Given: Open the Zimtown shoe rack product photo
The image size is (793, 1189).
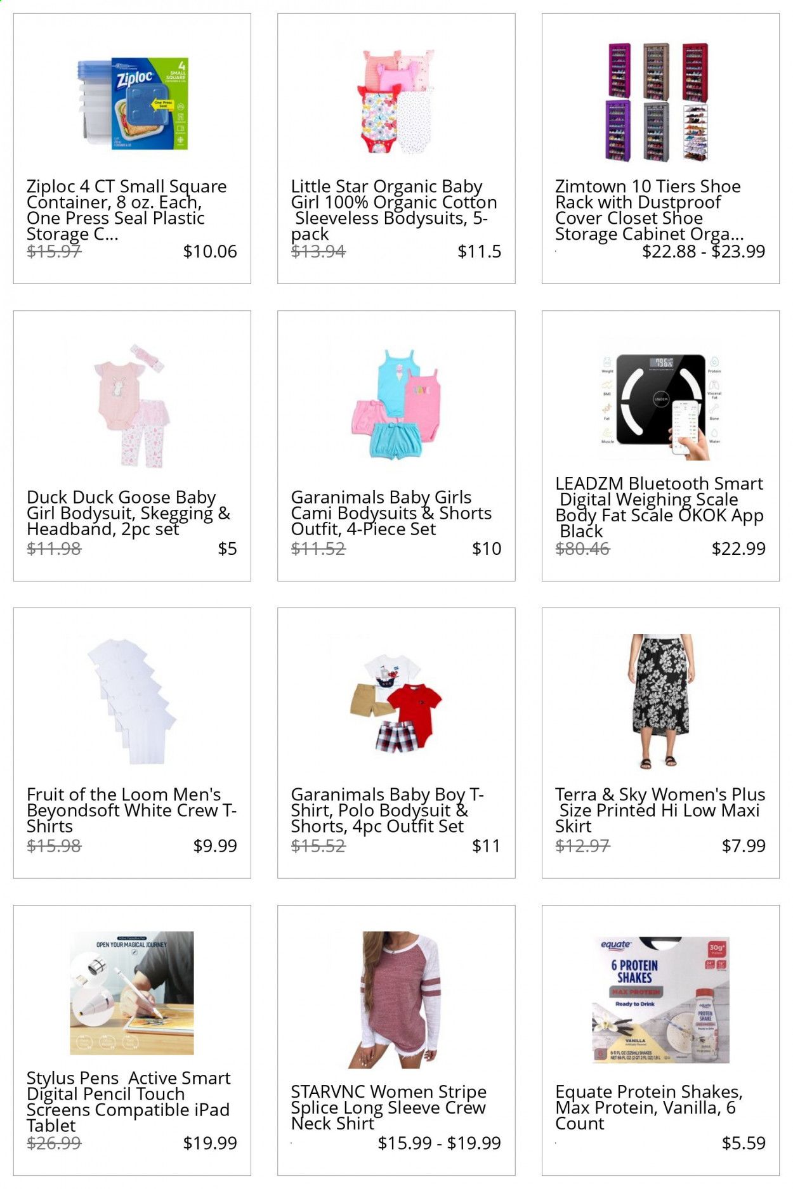Looking at the screenshot, I should (x=660, y=101).
